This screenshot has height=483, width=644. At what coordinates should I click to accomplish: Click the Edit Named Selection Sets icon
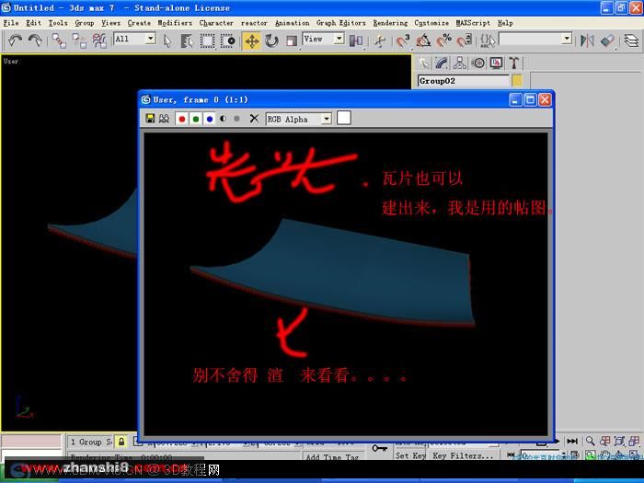(488, 40)
